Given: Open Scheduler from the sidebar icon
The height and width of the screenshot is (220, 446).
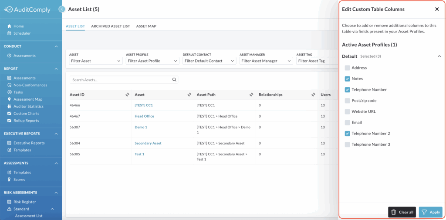Looking at the screenshot, I should click(10, 33).
